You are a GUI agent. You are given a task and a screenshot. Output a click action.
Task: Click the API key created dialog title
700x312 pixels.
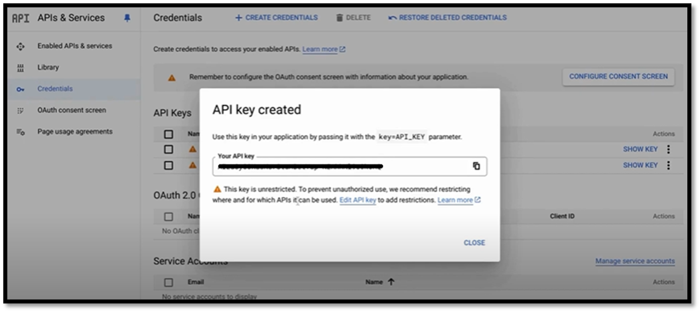(257, 110)
